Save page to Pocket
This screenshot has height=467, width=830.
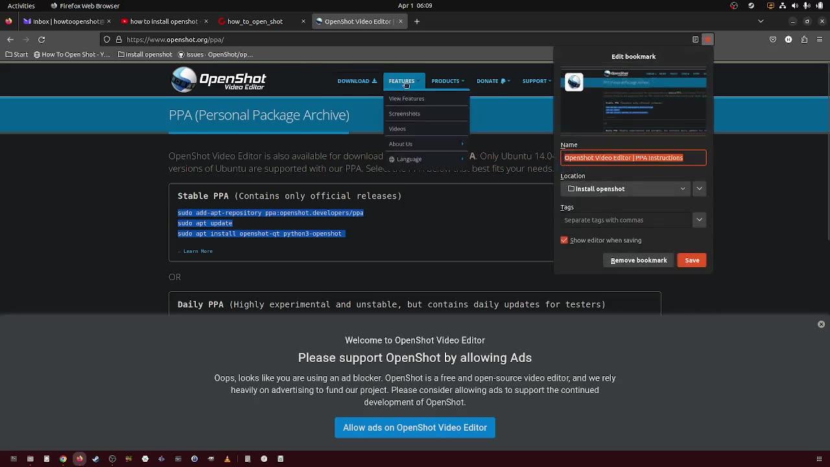pyautogui.click(x=773, y=40)
